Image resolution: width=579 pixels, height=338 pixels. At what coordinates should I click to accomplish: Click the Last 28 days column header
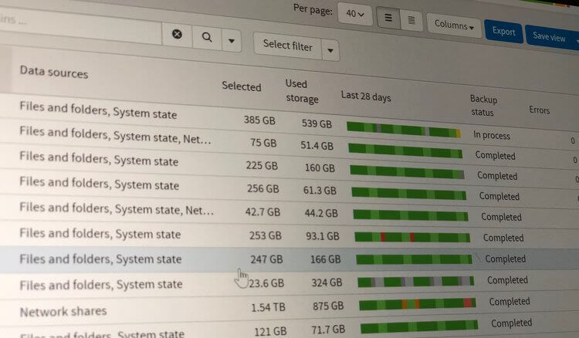click(366, 96)
